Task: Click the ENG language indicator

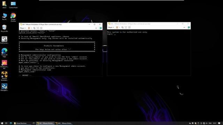Action: 210,123
